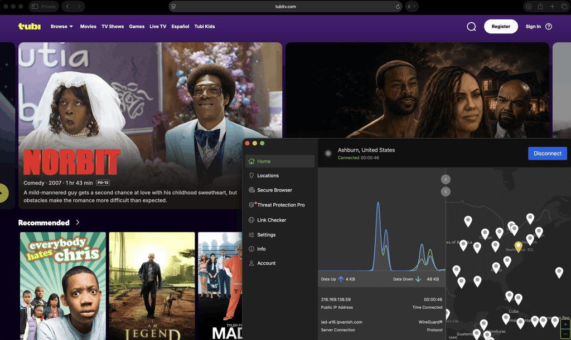
Task: Open Live TV in Tubi navigation
Action: point(158,27)
